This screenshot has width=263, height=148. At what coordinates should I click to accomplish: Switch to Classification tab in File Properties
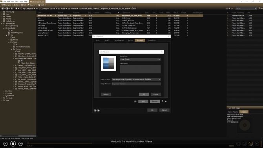[x=119, y=40]
